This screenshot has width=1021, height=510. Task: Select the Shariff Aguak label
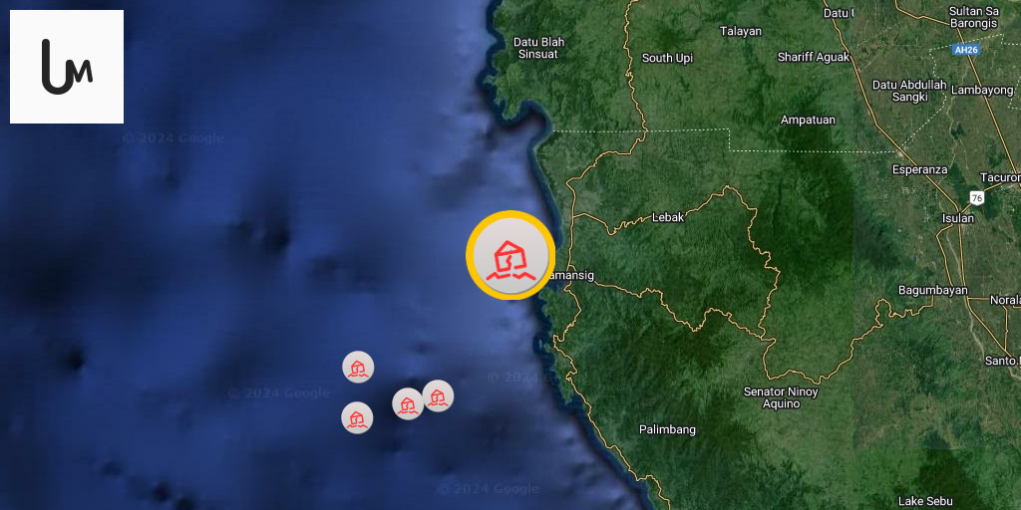click(814, 57)
